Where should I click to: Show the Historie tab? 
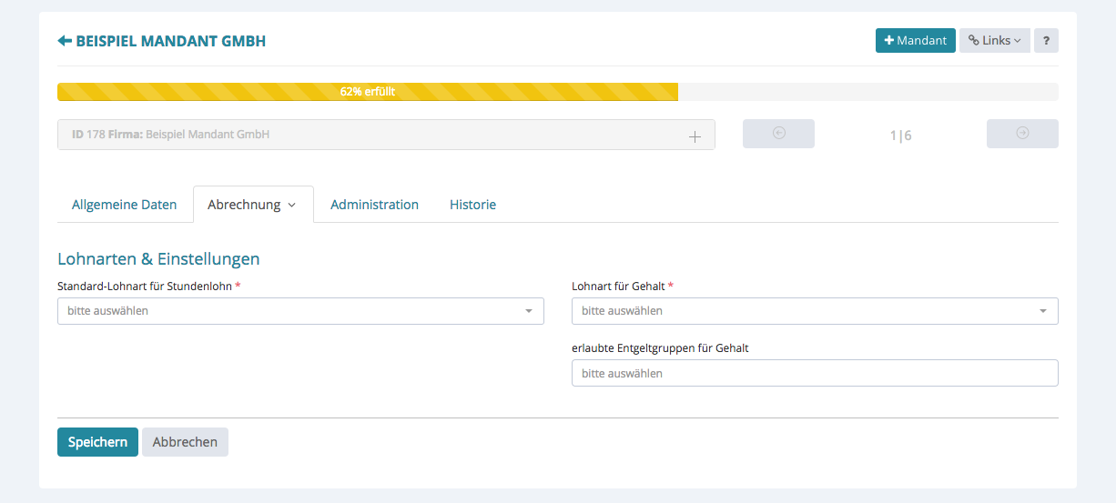pyautogui.click(x=472, y=205)
